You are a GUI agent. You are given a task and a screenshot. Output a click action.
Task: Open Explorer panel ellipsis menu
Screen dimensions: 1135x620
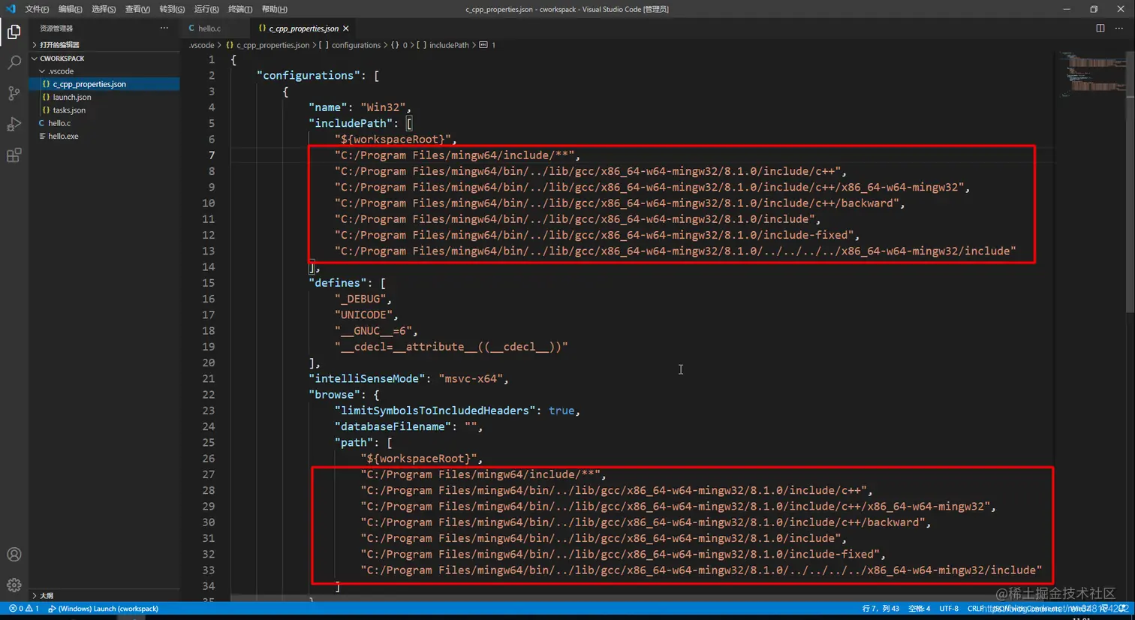coord(164,29)
